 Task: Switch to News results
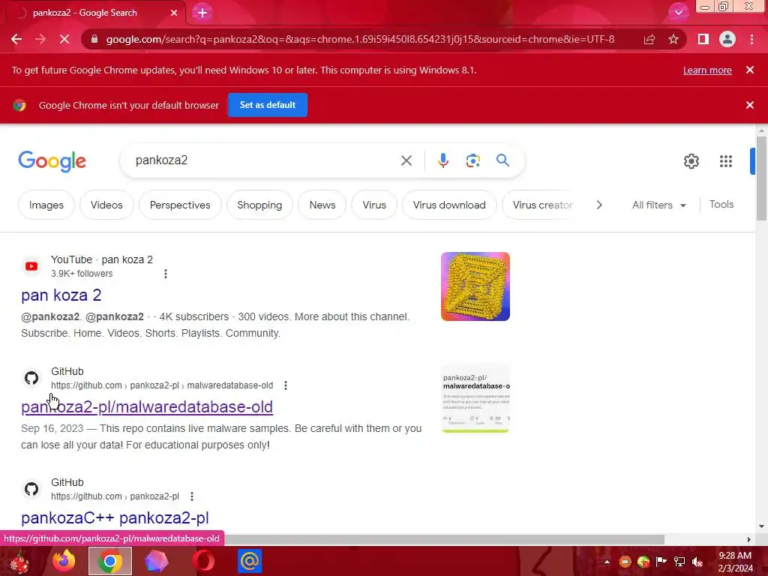click(x=322, y=205)
